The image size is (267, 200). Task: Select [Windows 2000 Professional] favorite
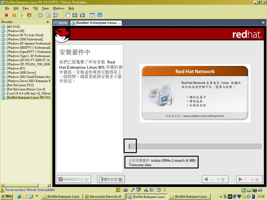[x=25, y=39]
